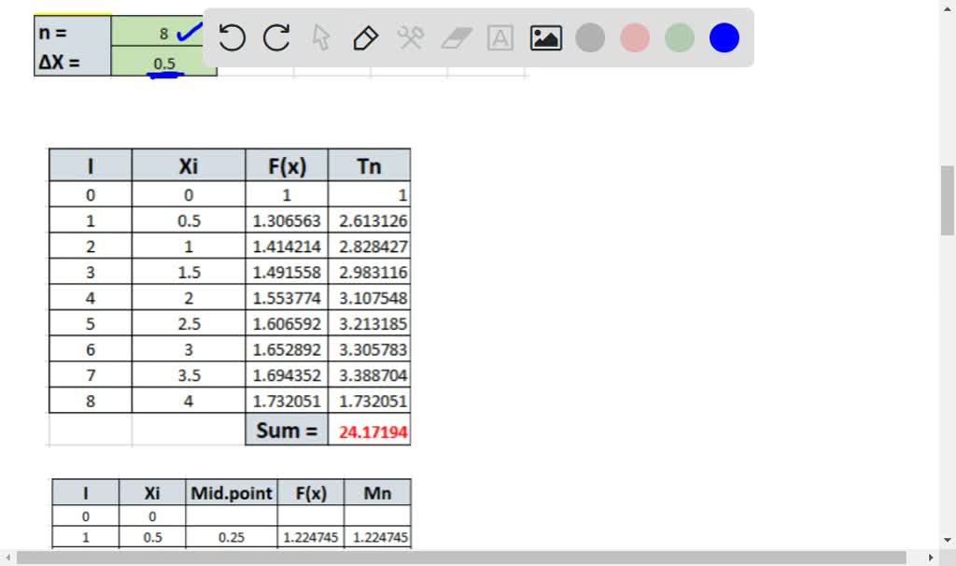Click cell with value 2.828427
This screenshot has height=566, width=956.
click(x=370, y=247)
